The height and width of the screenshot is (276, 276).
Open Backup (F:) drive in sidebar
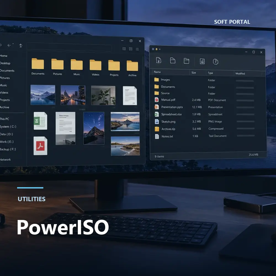point(8,149)
